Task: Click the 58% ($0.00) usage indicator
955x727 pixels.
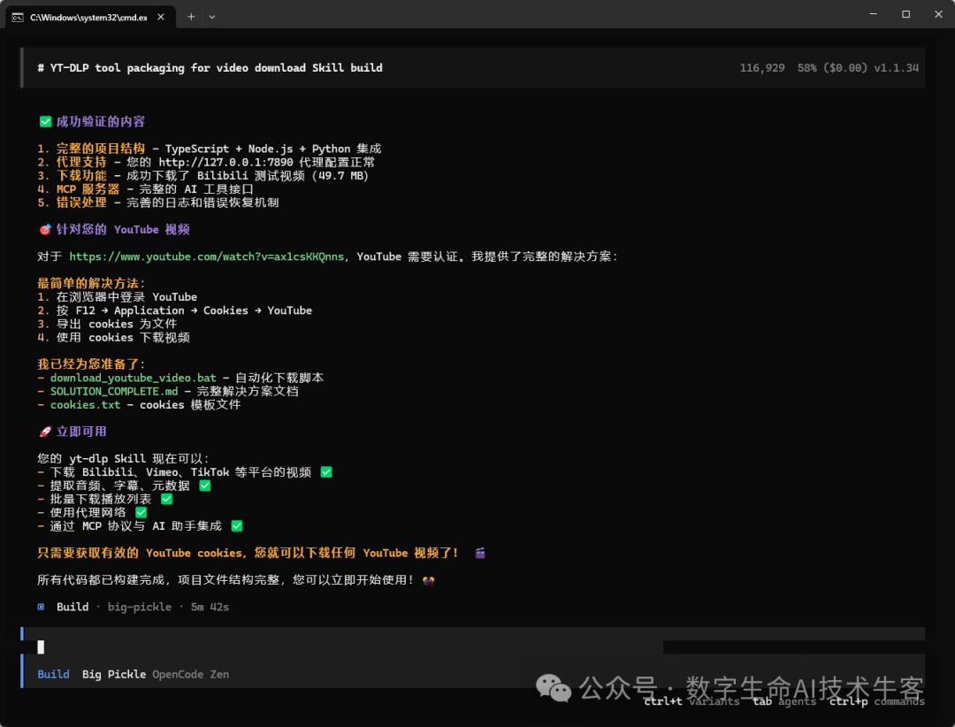Action: [x=832, y=67]
